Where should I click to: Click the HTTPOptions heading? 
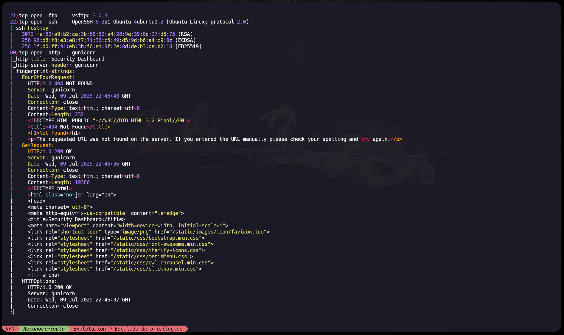39,281
